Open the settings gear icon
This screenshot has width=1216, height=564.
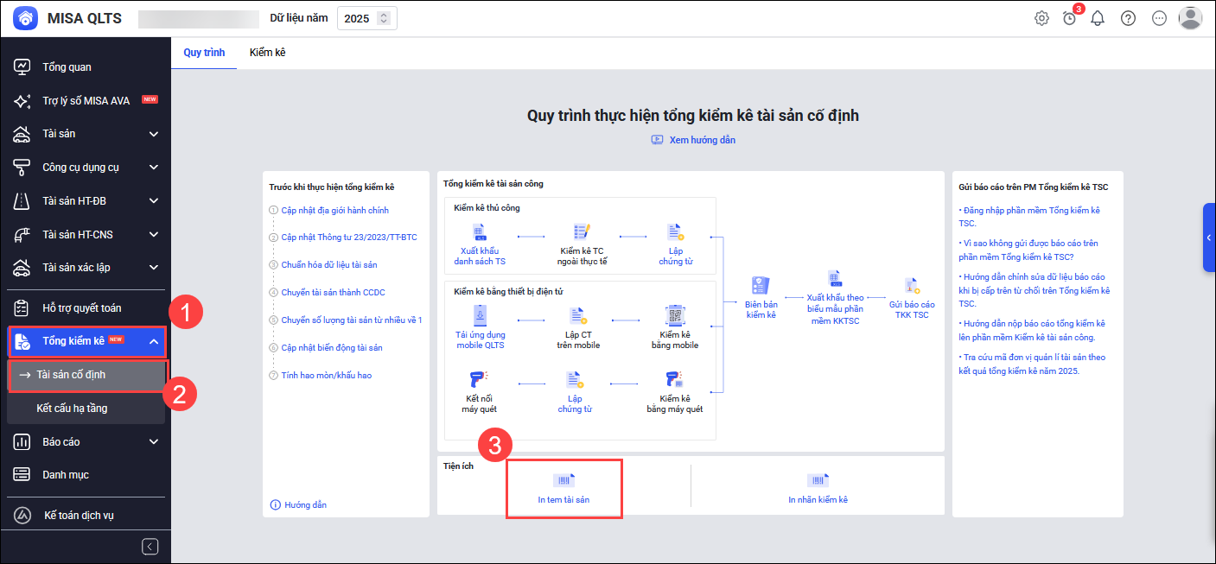pyautogui.click(x=1041, y=18)
